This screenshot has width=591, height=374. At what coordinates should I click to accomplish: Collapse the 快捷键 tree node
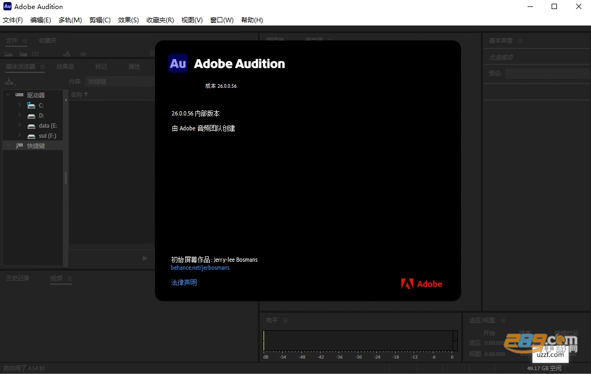tap(9, 145)
